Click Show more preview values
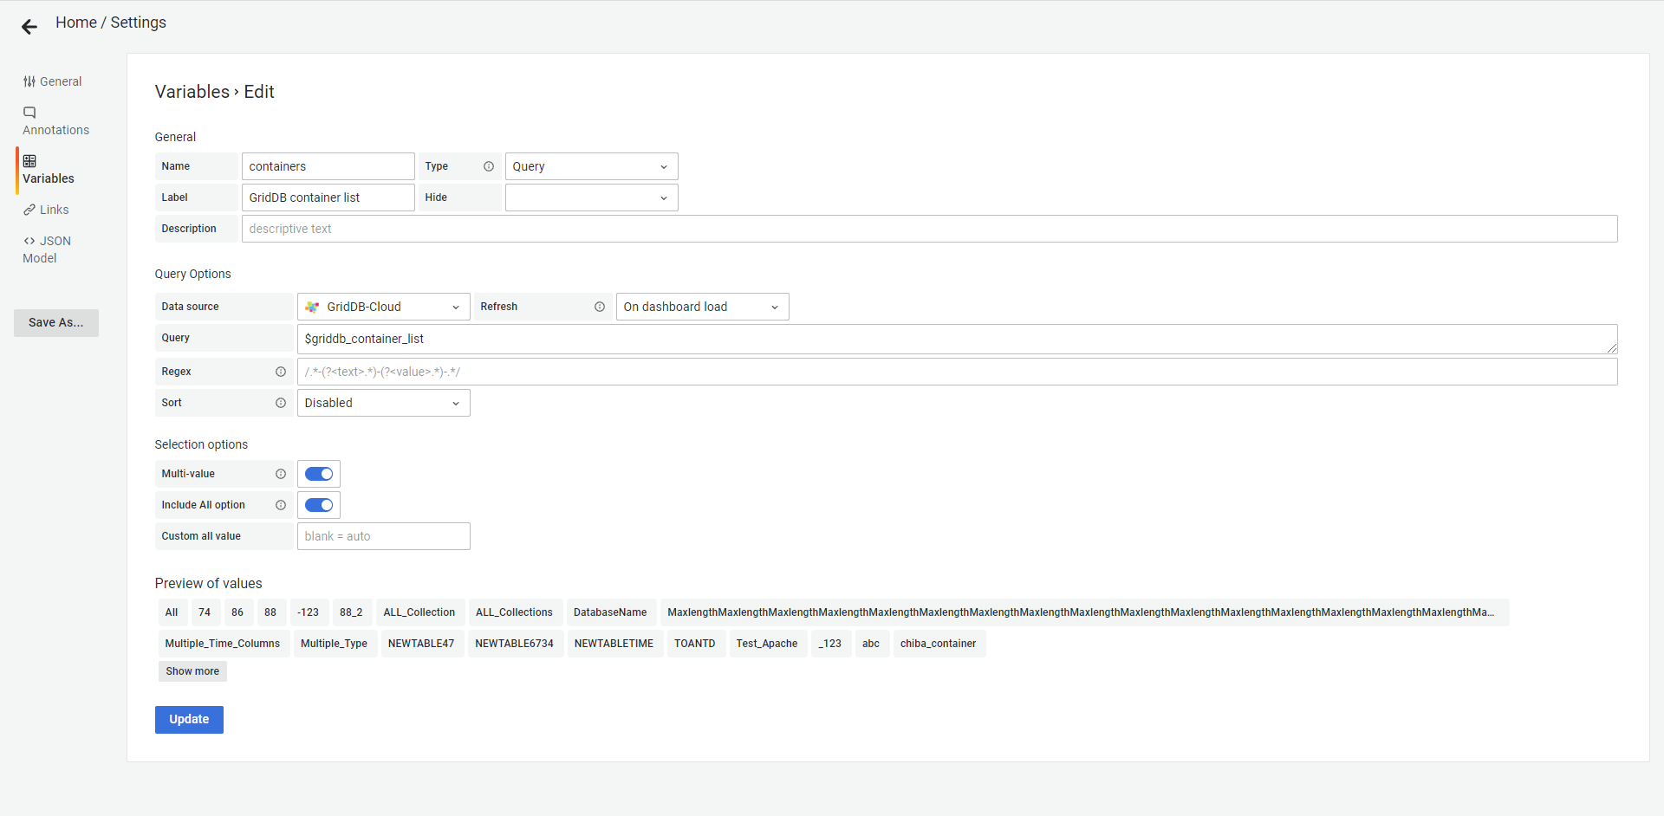This screenshot has height=816, width=1664. pos(192,671)
